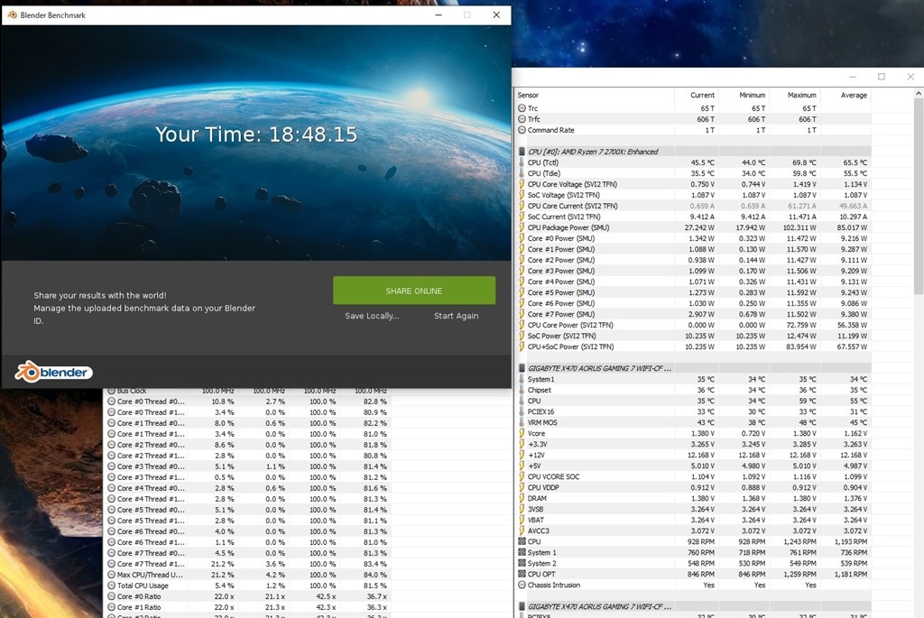Select the Trc clock sensor icon

(522, 108)
